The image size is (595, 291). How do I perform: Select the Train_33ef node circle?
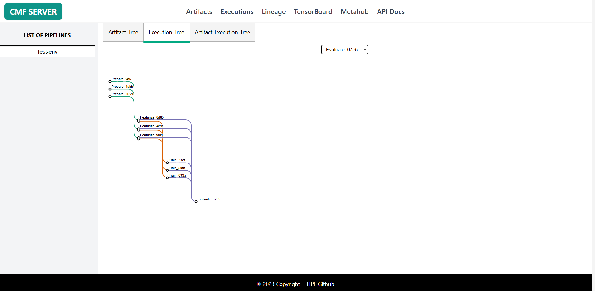pos(167,162)
